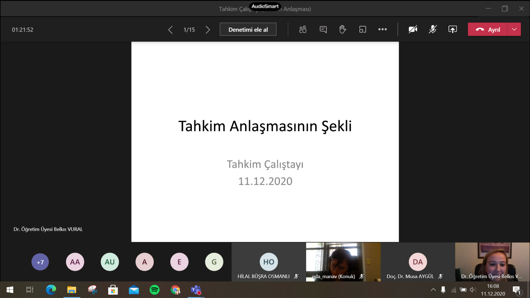Open the share content tray
Viewport: 530px width, 298px height.
pyautogui.click(x=452, y=29)
